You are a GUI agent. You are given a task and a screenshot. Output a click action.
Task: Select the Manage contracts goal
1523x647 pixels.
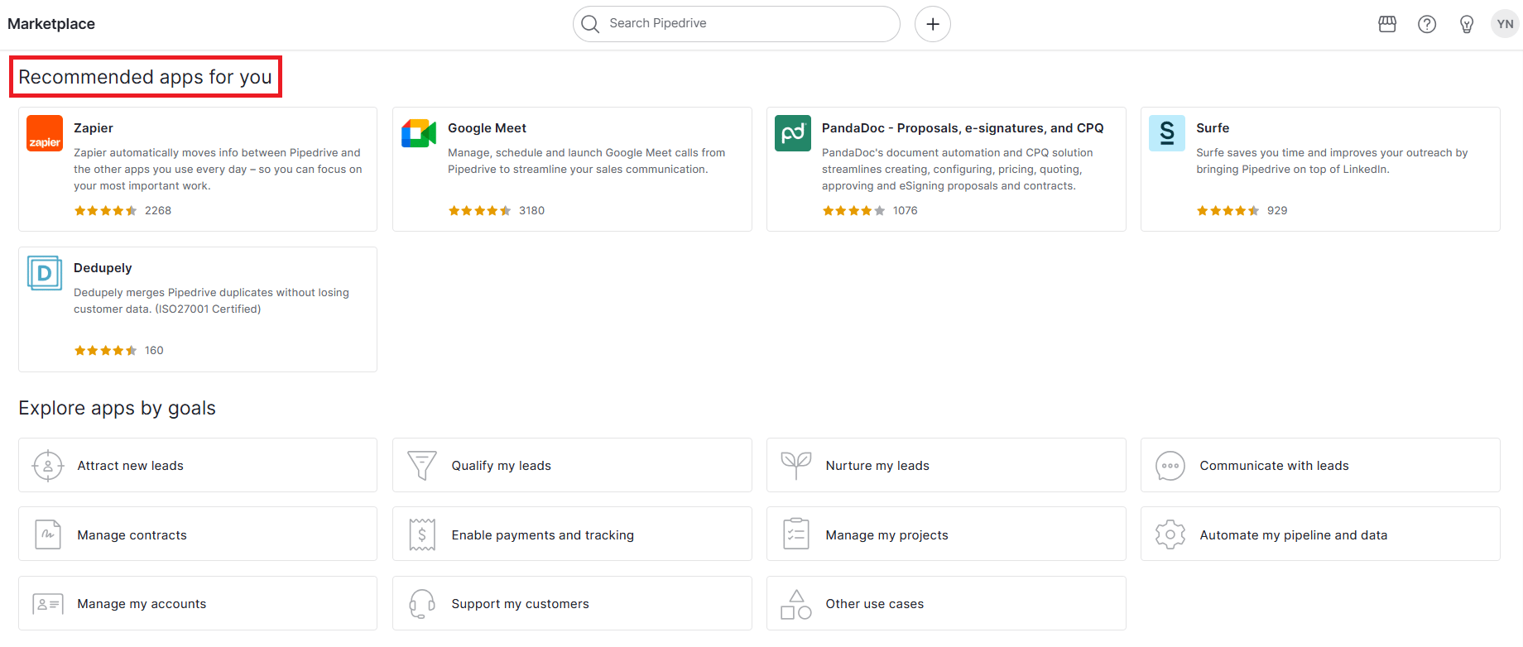point(198,534)
